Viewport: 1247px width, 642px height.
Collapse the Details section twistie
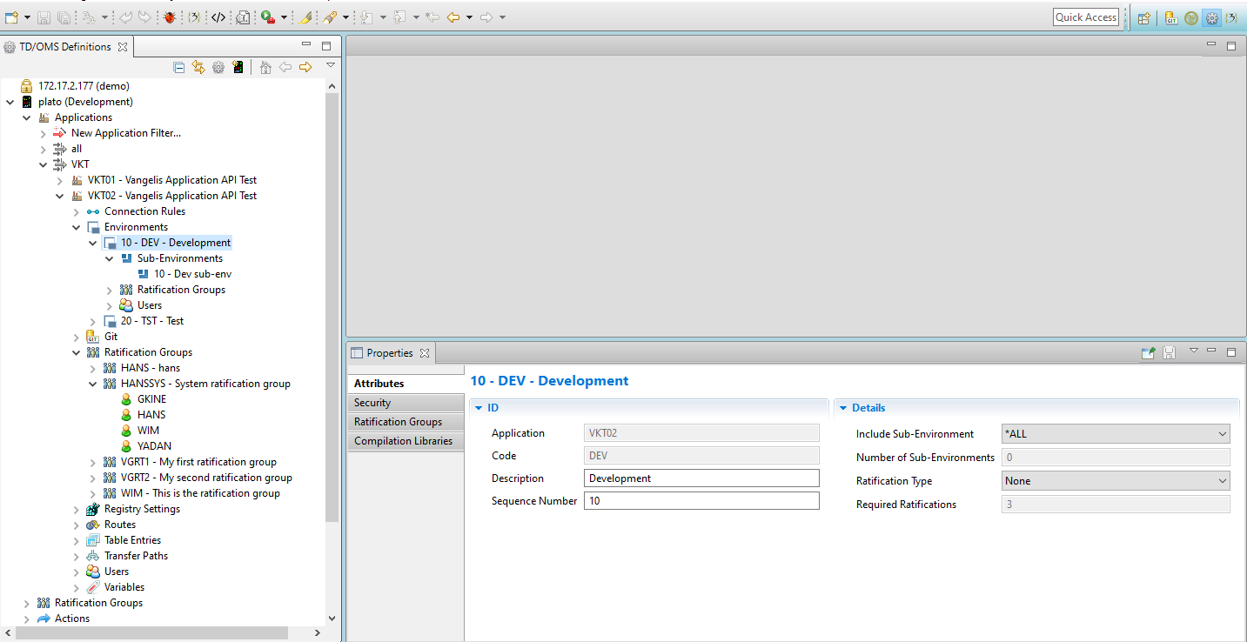click(842, 408)
